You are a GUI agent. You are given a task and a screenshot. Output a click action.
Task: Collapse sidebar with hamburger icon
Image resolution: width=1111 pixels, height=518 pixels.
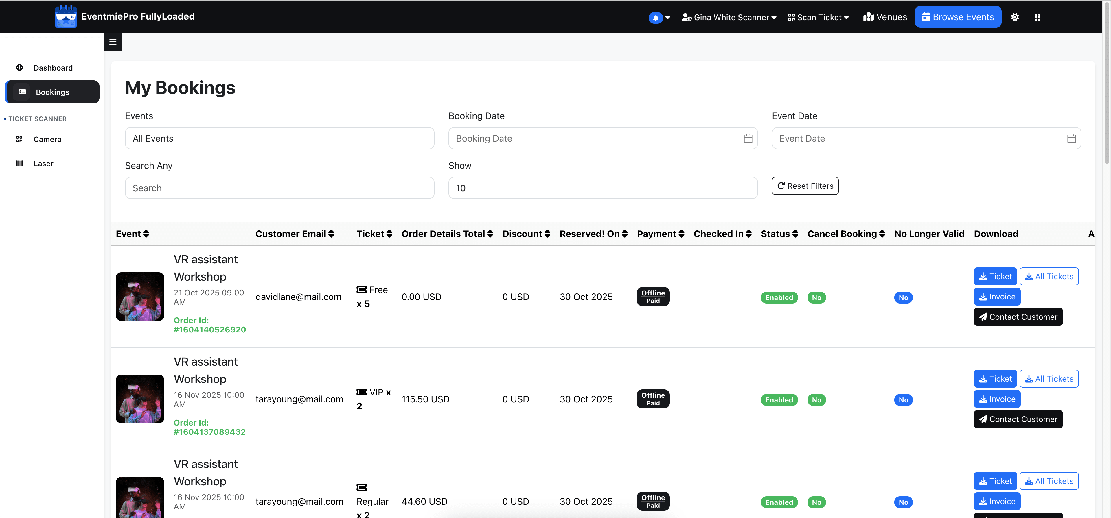[113, 42]
